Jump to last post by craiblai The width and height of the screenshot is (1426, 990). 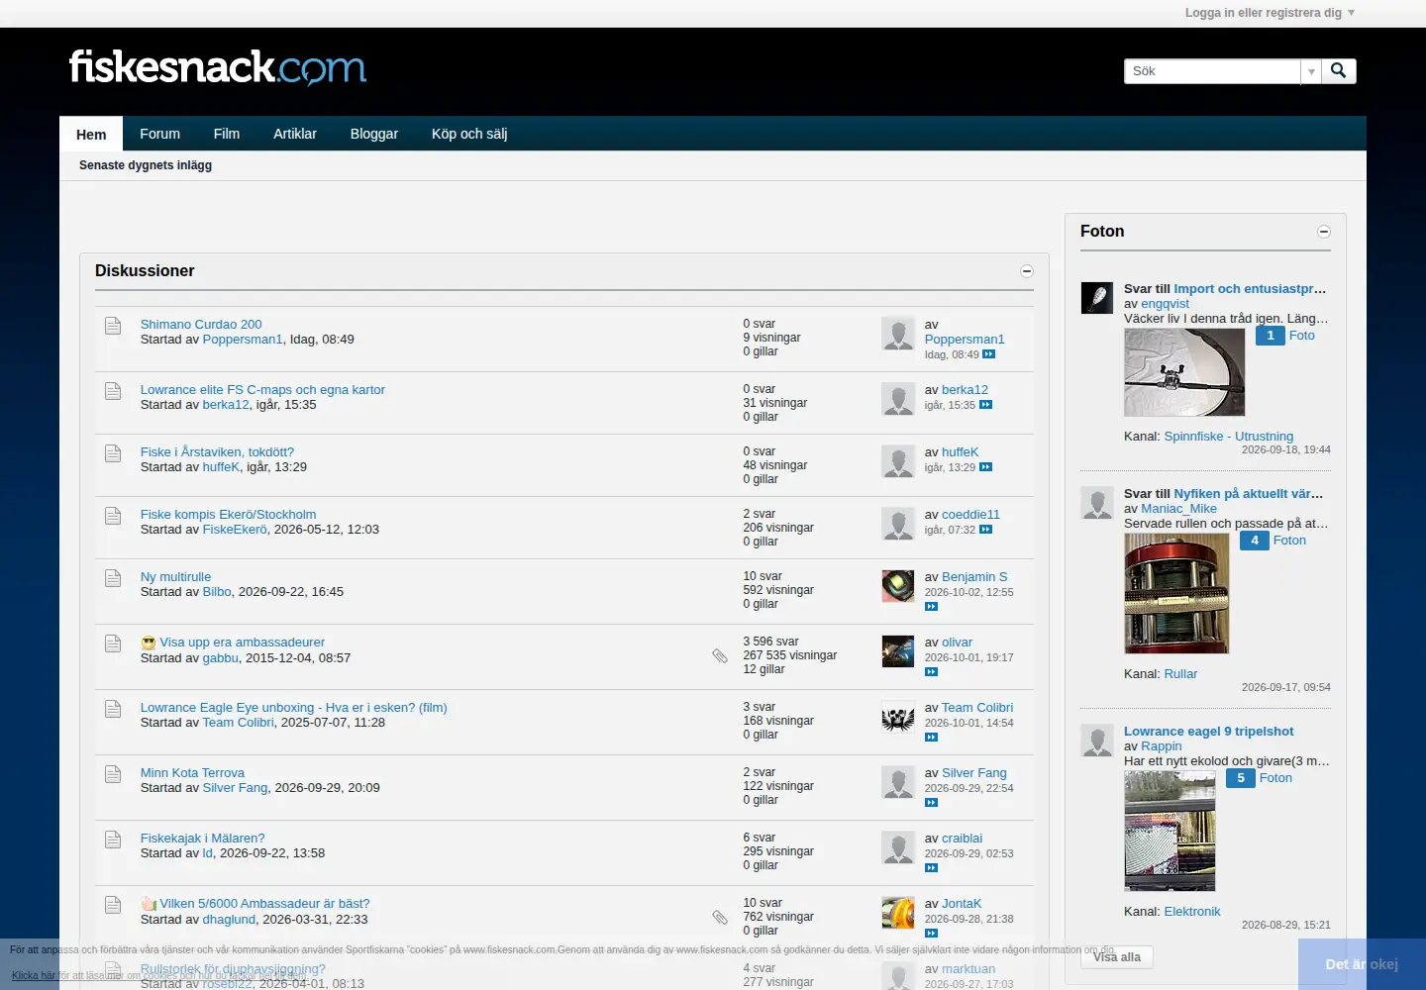(932, 868)
